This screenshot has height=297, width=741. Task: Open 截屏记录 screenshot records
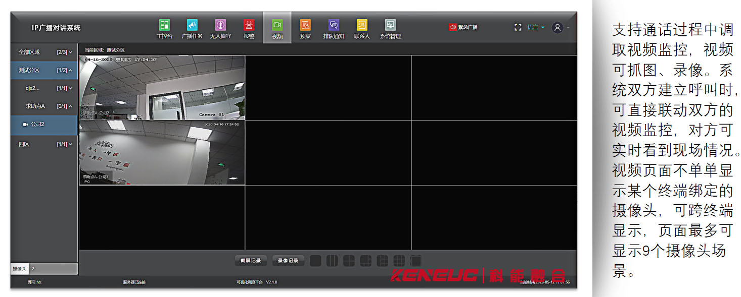point(251,261)
